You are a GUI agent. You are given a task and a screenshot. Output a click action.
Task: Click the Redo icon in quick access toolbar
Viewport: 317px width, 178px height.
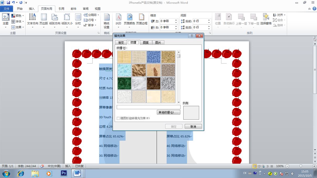21,3
